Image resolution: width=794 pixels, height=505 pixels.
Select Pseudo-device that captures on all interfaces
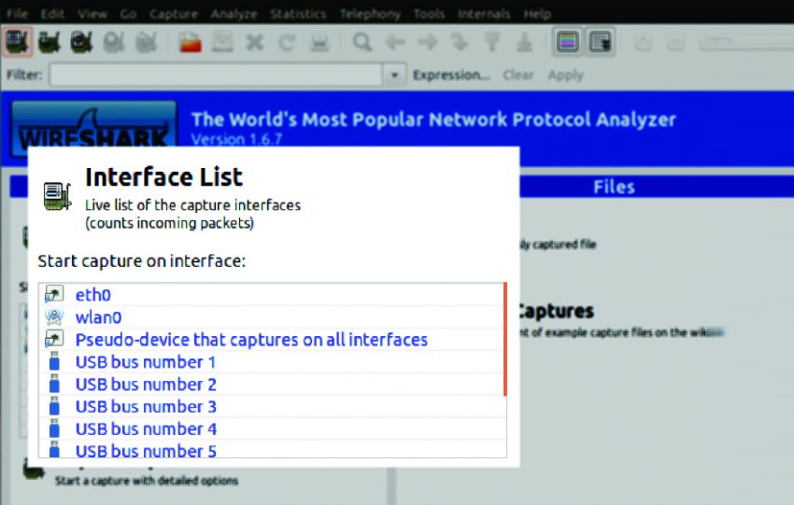point(251,340)
